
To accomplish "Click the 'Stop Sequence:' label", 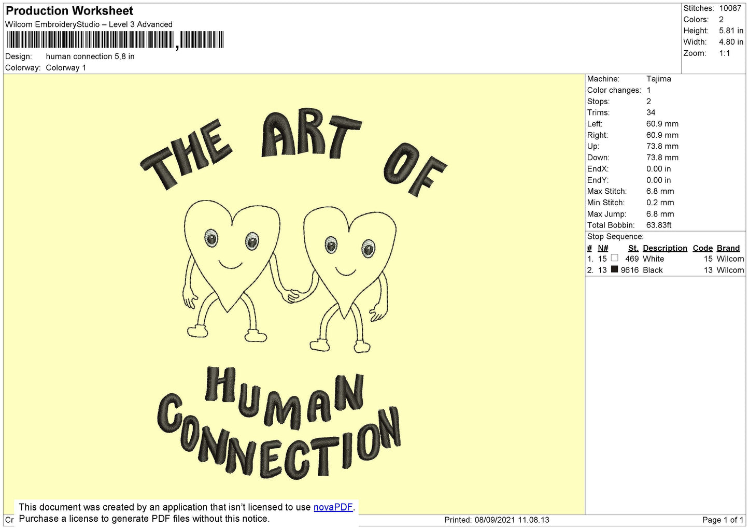I will [615, 237].
